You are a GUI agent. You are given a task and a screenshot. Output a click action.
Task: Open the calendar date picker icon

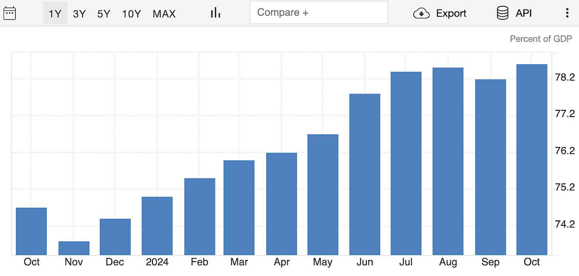(9, 13)
